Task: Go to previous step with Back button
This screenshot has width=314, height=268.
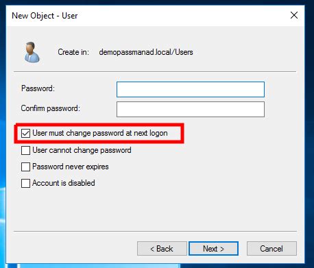Action: 162,249
